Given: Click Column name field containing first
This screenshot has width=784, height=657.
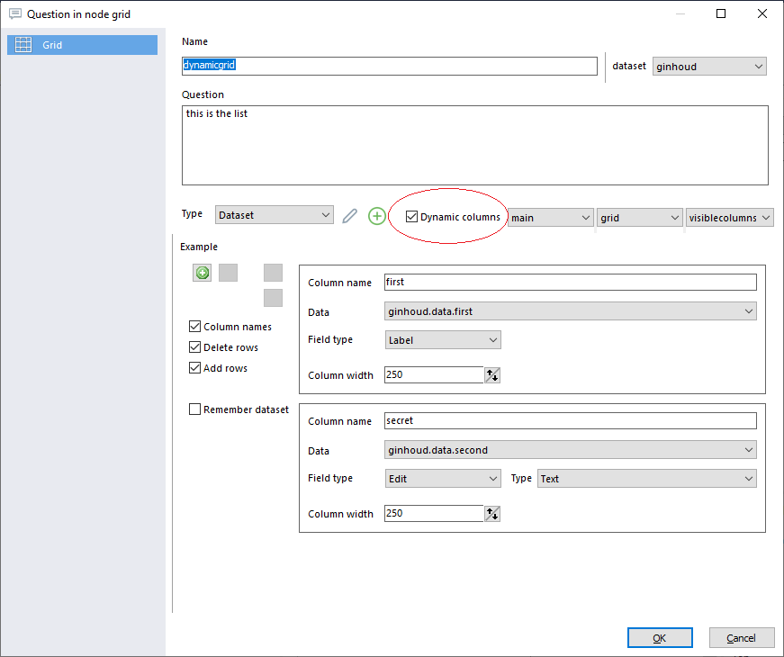Looking at the screenshot, I should click(x=570, y=282).
